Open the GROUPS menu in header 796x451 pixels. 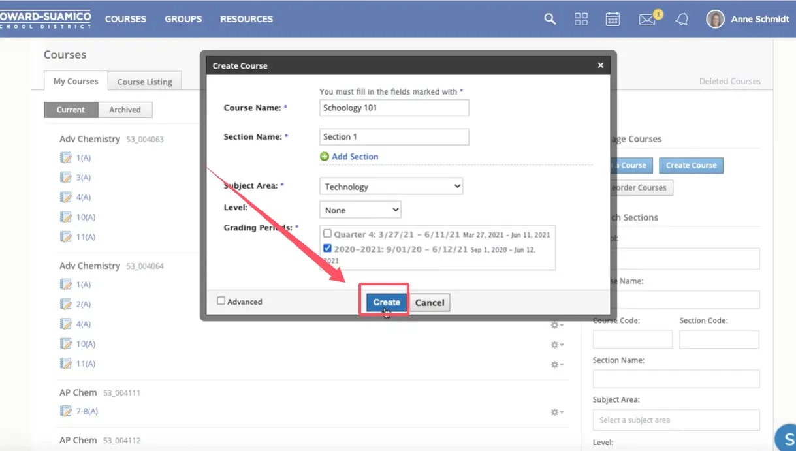[x=183, y=19]
